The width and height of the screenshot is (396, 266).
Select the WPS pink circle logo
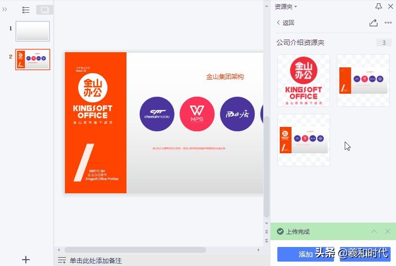coord(197,114)
